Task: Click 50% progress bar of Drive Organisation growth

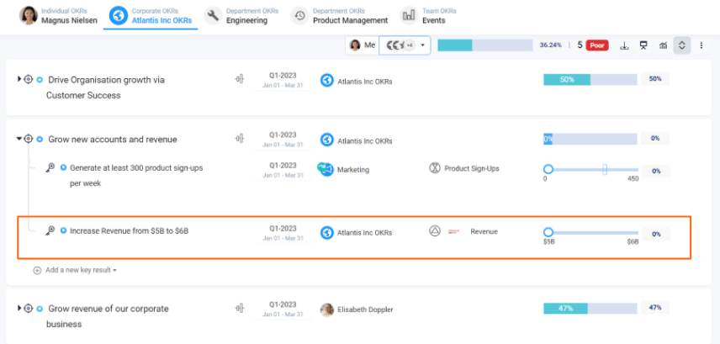Action: coord(590,79)
